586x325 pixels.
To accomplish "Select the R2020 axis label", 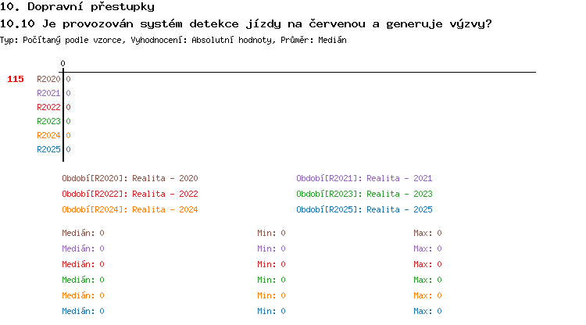I will pos(48,79).
